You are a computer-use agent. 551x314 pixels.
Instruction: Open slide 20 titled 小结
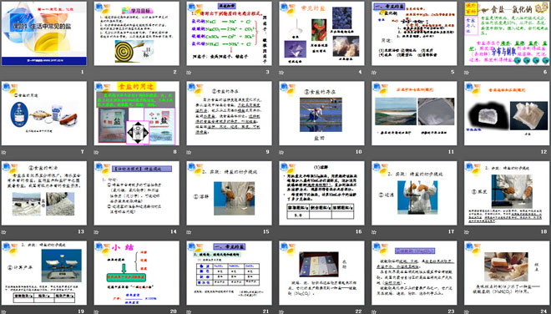[x=137, y=273]
